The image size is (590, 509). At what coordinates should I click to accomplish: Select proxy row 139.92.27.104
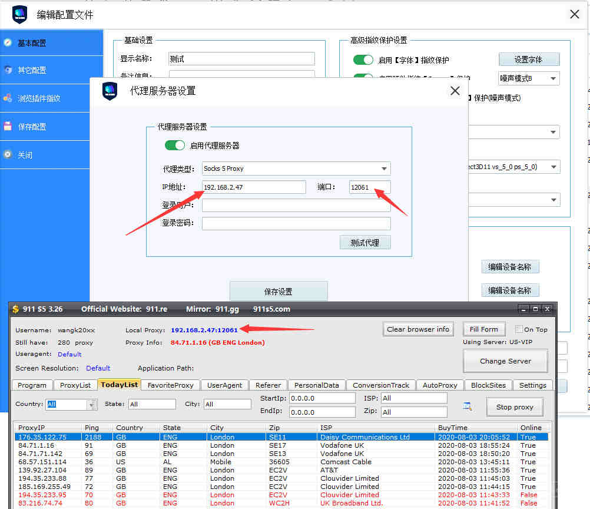(x=281, y=470)
